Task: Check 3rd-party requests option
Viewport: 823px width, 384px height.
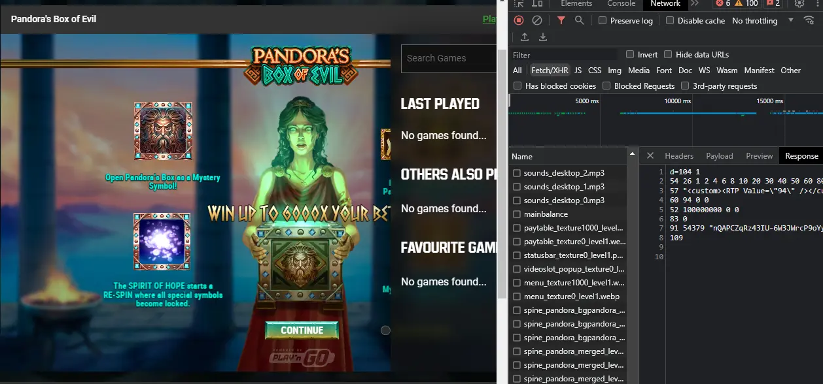Action: coord(685,86)
